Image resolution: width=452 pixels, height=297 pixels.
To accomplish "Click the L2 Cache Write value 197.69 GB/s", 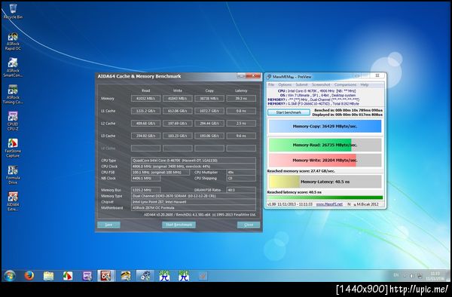I will [x=178, y=124].
